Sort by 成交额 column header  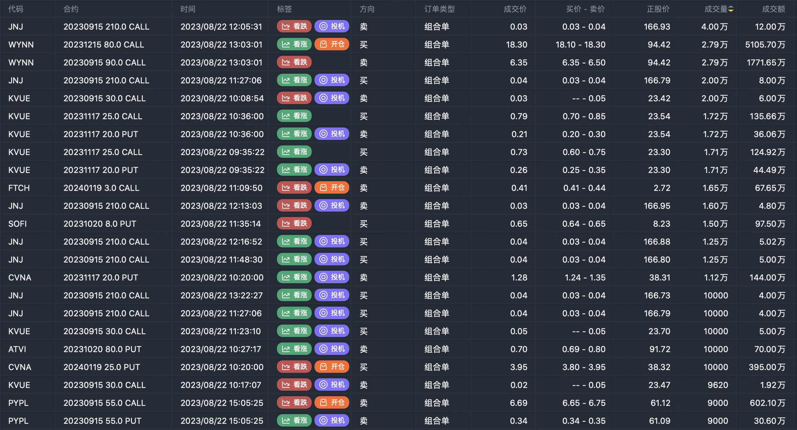click(x=773, y=9)
